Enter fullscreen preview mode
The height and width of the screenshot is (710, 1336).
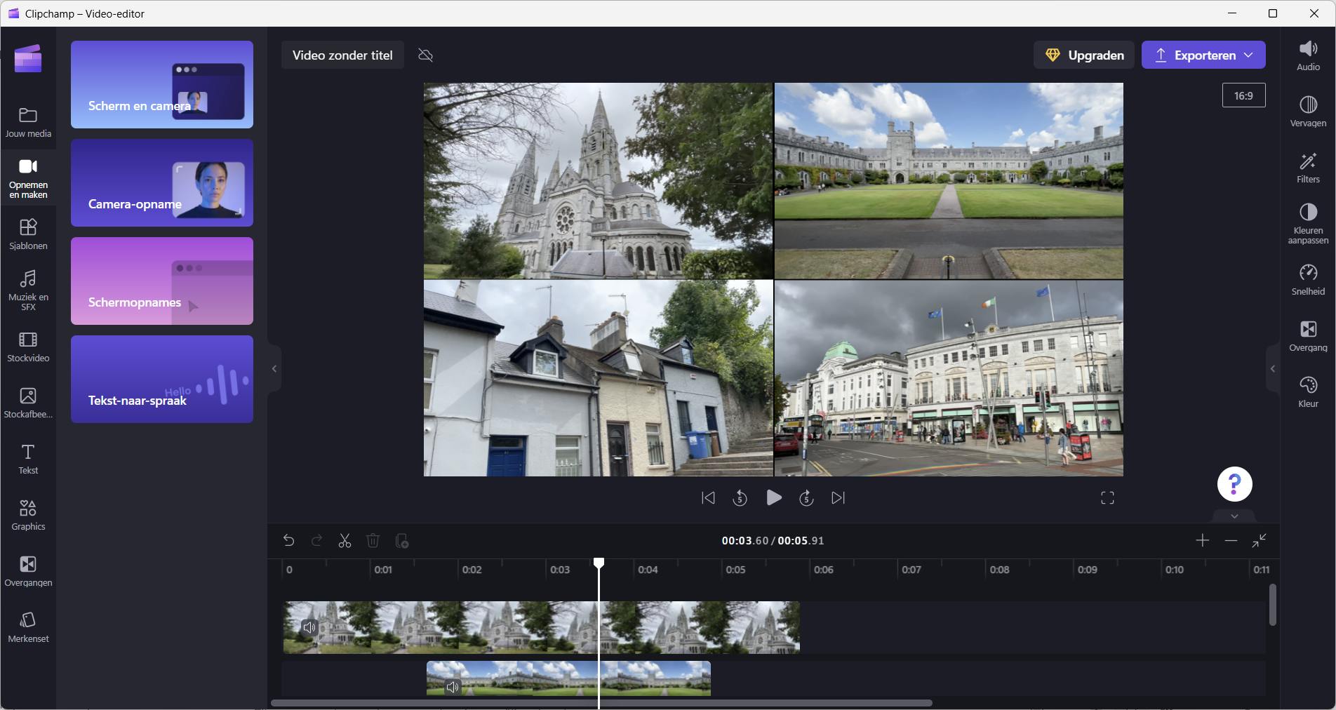[1107, 498]
